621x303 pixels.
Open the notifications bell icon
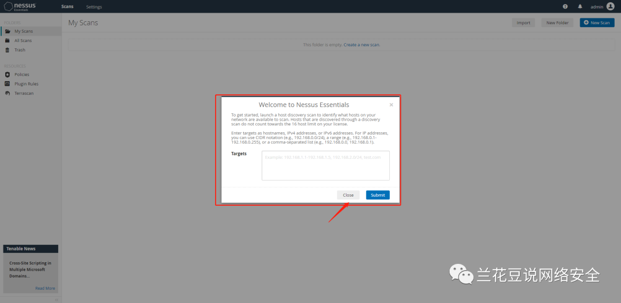point(580,7)
